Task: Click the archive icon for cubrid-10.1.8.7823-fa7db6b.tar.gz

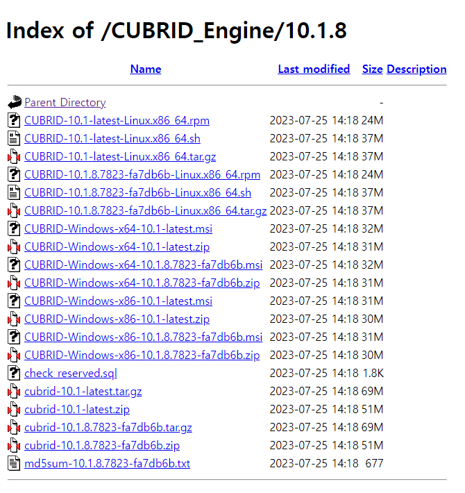Action: (14, 427)
